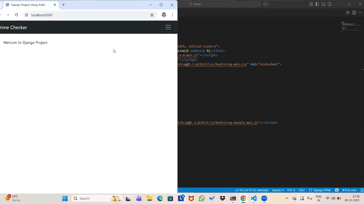Screen dimensions: 364x204
Task: Go forward in Chrome history
Action: click(8, 15)
